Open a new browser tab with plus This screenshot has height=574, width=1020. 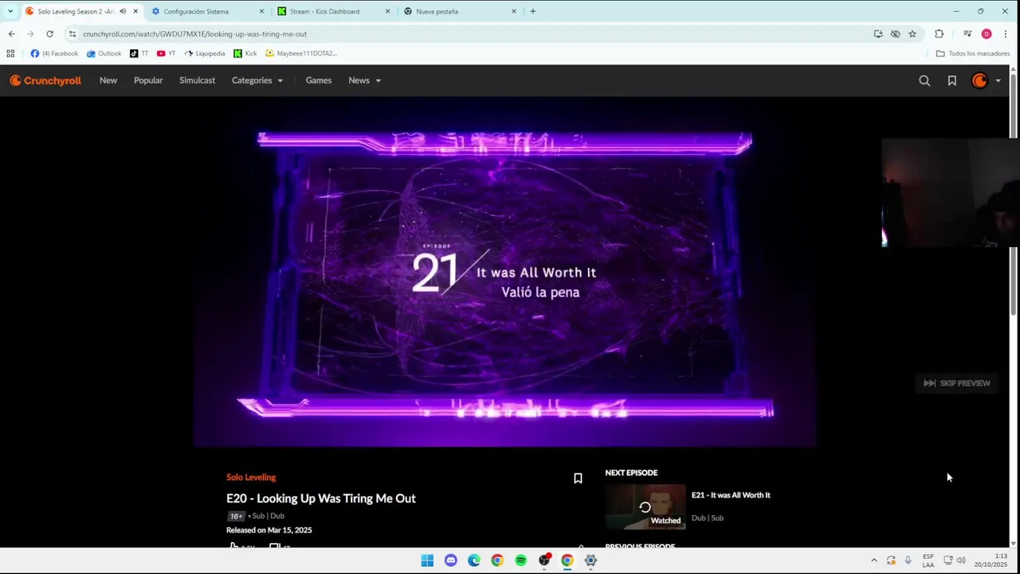point(532,11)
